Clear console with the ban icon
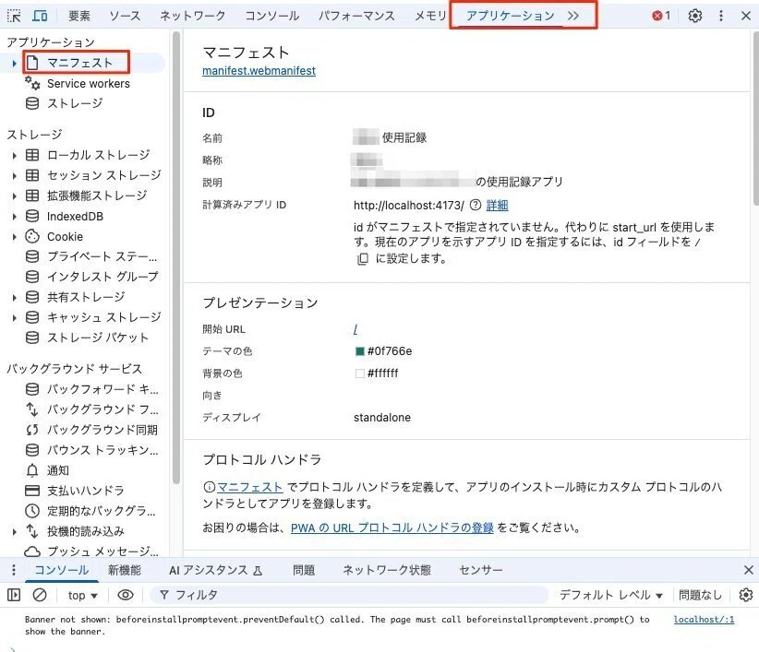The width and height of the screenshot is (759, 652). point(40,595)
